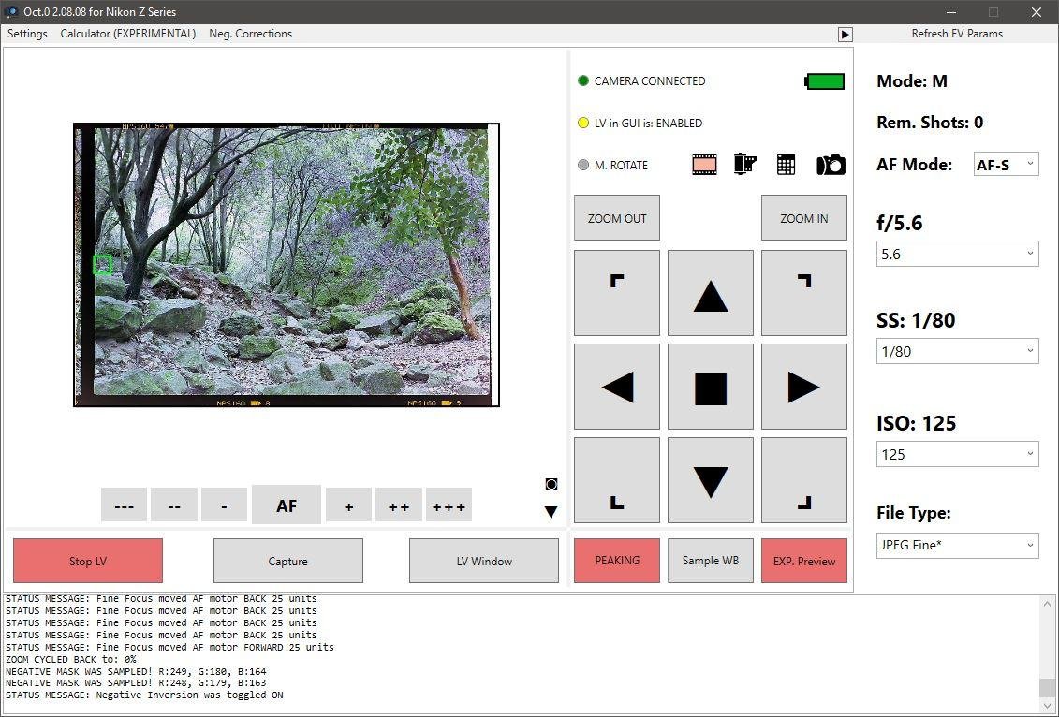
Task: Trigger autofocus with the AF button
Action: [x=287, y=505]
